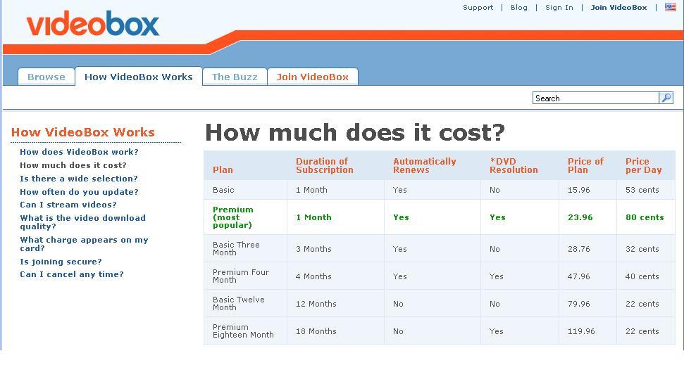
Task: Click the 79.96 price value
Action: coord(579,304)
